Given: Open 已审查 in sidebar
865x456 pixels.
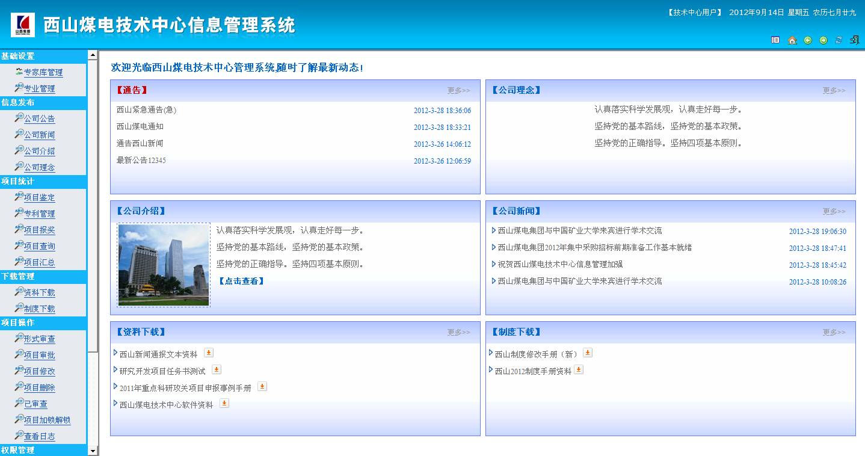Looking at the screenshot, I should pyautogui.click(x=35, y=404).
